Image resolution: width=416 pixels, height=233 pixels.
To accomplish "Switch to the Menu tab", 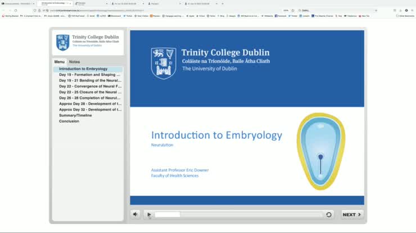I will pos(60,62).
